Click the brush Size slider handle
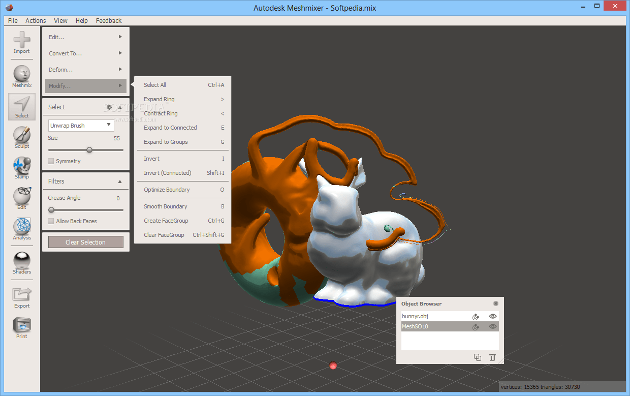 [89, 150]
